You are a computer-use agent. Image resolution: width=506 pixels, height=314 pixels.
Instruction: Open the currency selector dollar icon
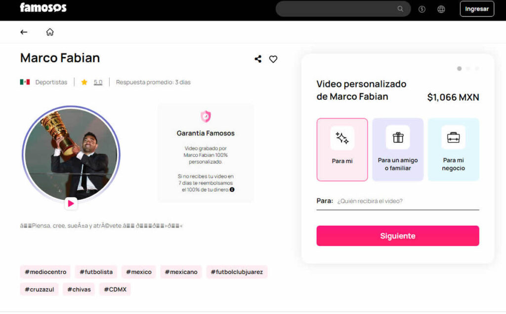pyautogui.click(x=422, y=9)
